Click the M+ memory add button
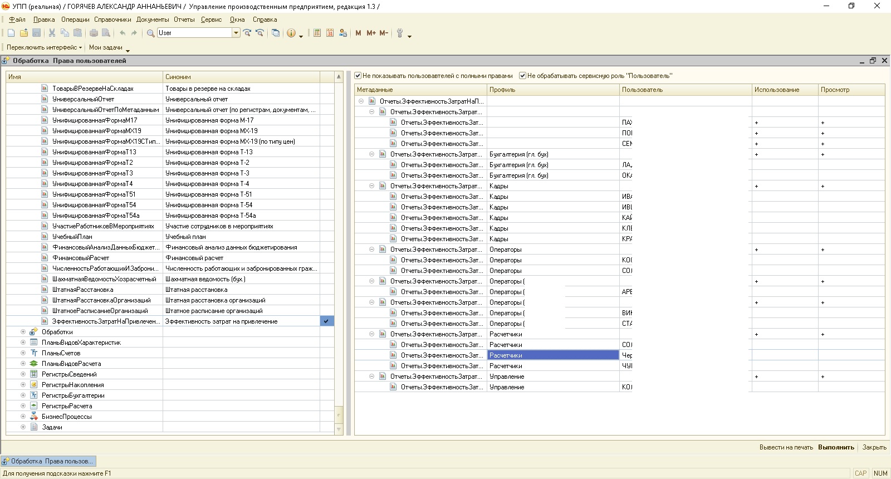Image resolution: width=891 pixels, height=479 pixels. tap(371, 33)
